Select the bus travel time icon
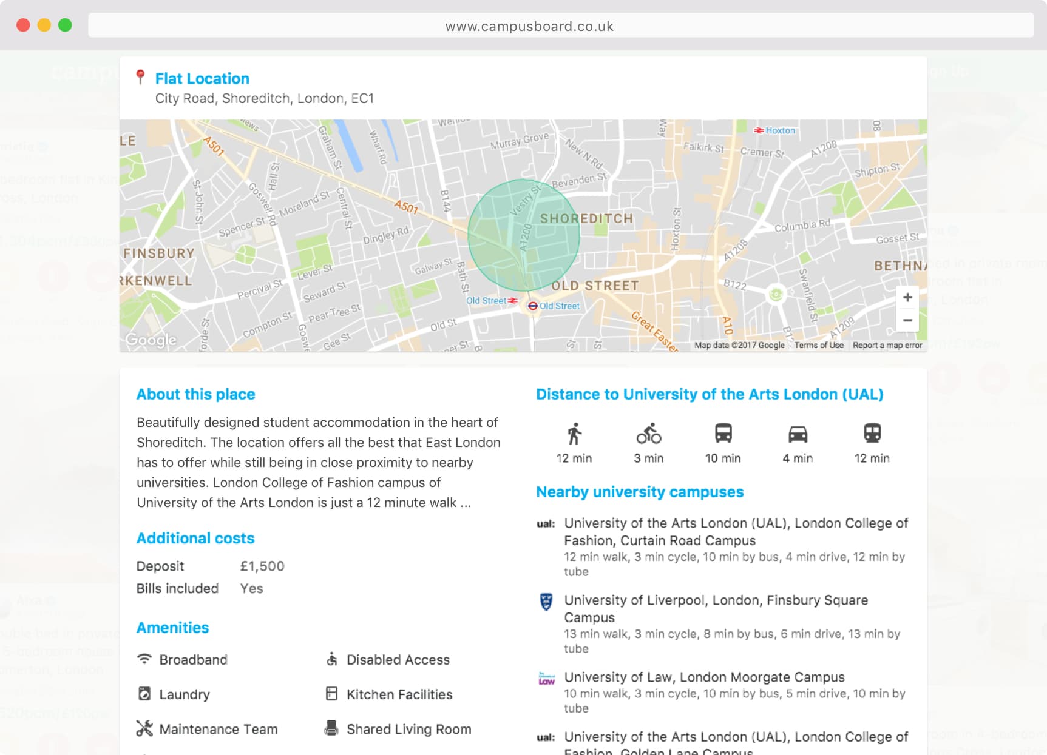Image resolution: width=1047 pixels, height=755 pixels. coord(723,434)
